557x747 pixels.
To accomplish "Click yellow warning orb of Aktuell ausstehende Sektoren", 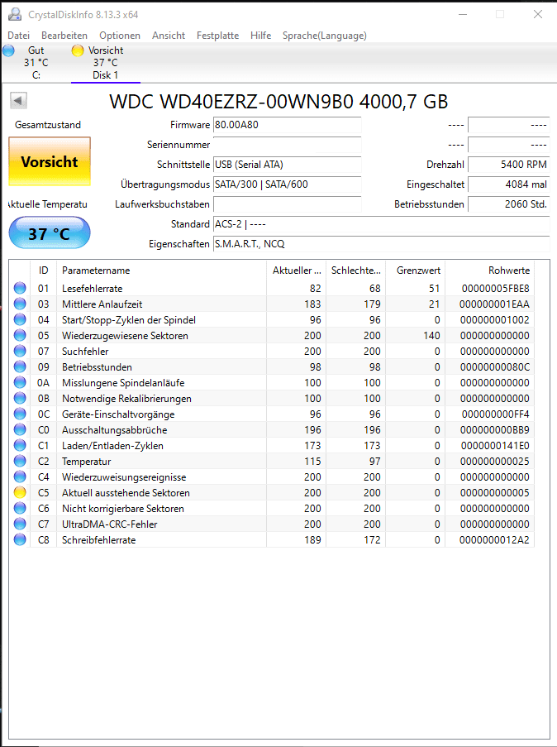I will [20, 492].
